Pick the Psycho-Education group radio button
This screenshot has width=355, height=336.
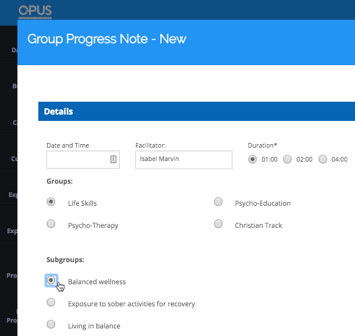(218, 202)
